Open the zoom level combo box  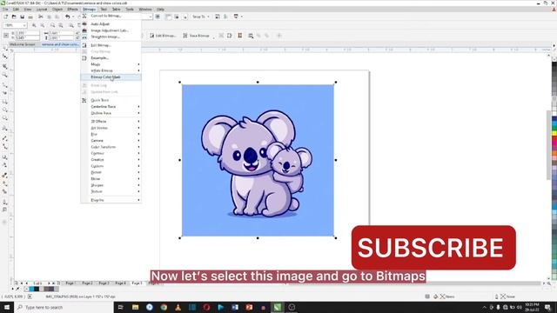pos(15,25)
